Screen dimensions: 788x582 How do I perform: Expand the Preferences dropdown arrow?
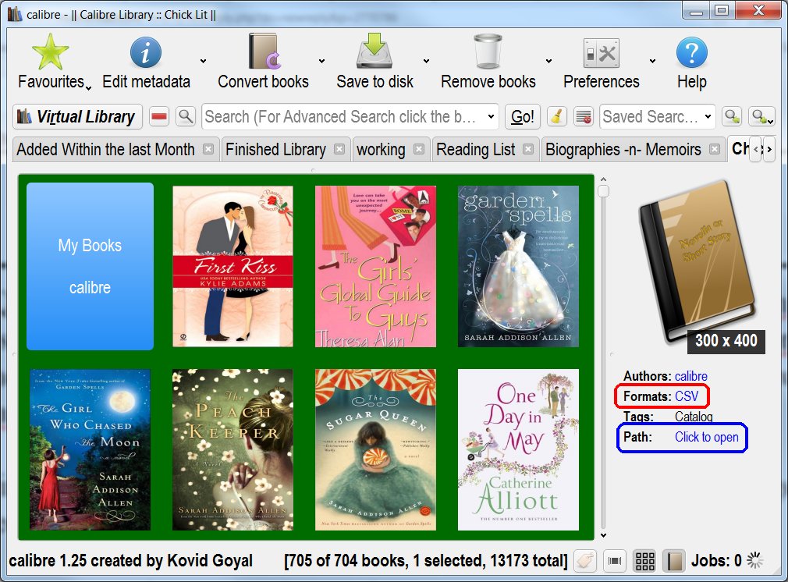pos(652,62)
